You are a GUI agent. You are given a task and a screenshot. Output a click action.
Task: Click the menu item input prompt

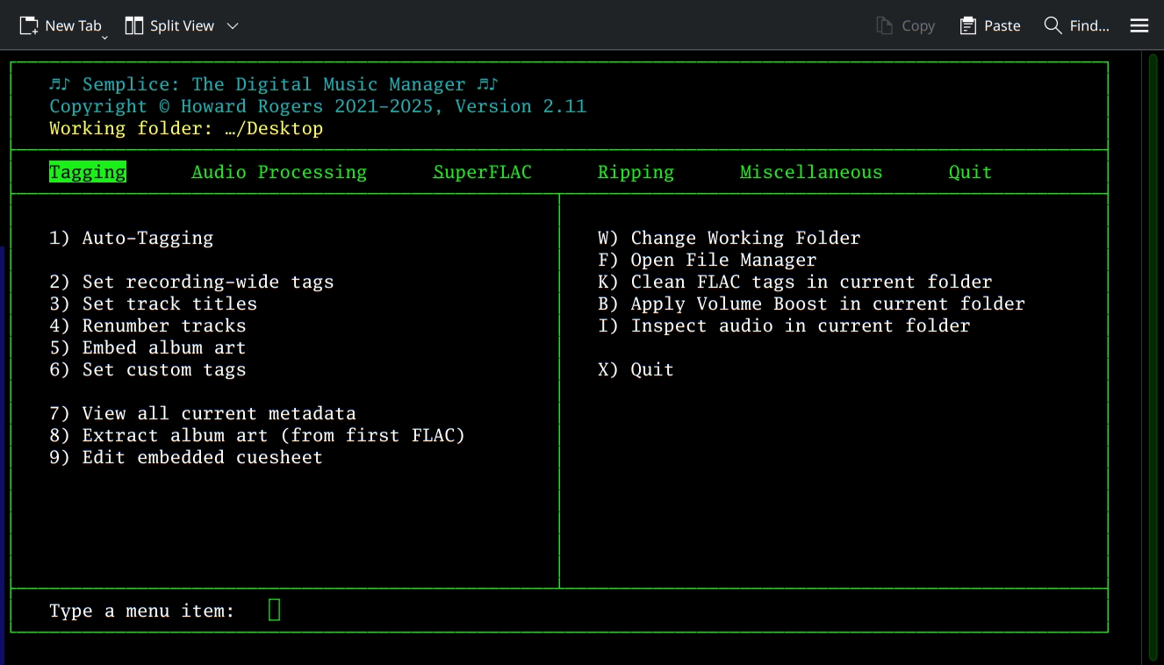pyautogui.click(x=273, y=609)
